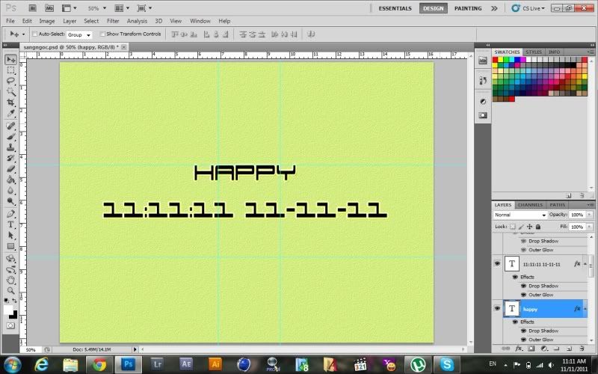This screenshot has width=598, height=374.
Task: Select the Rectangular Marquee tool
Action: coord(11,70)
